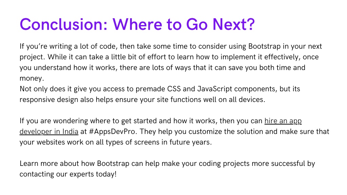Click "JavaScript" in the premade components sentence
The width and height of the screenshot is (347, 195).
215,89
